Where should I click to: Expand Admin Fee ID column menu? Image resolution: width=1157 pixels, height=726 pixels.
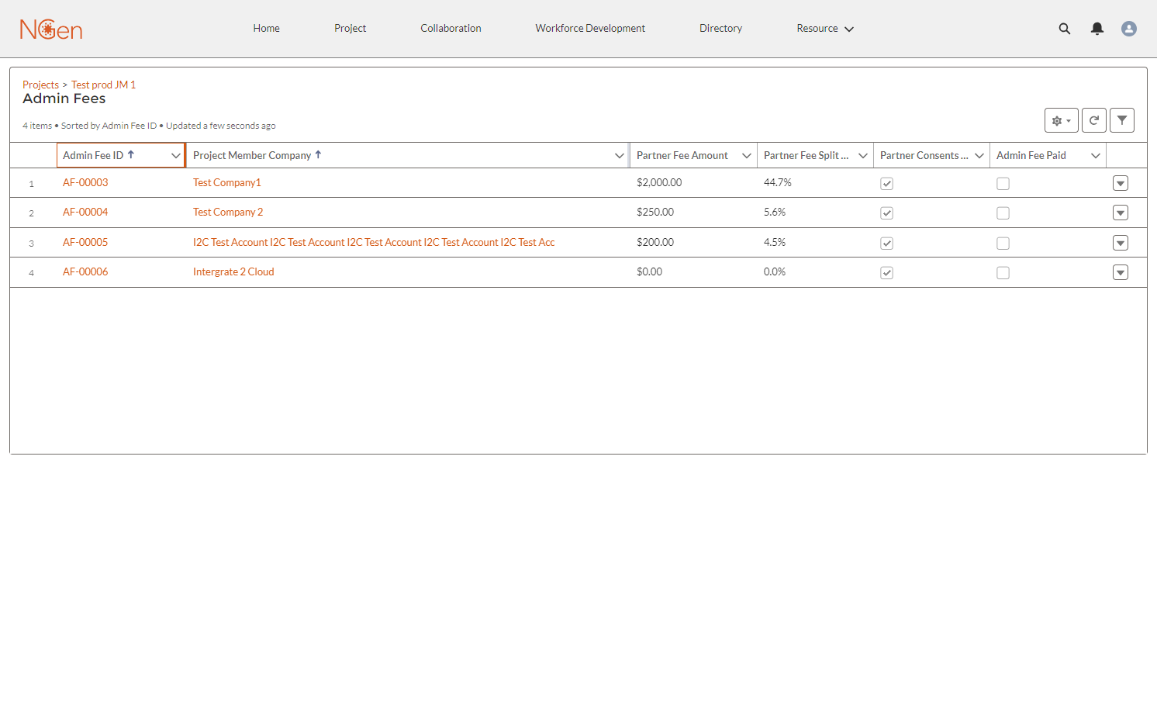coord(176,156)
